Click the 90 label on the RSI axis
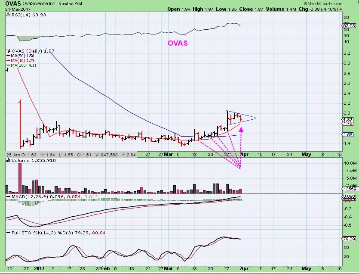The image size is (359, 274). point(347,18)
